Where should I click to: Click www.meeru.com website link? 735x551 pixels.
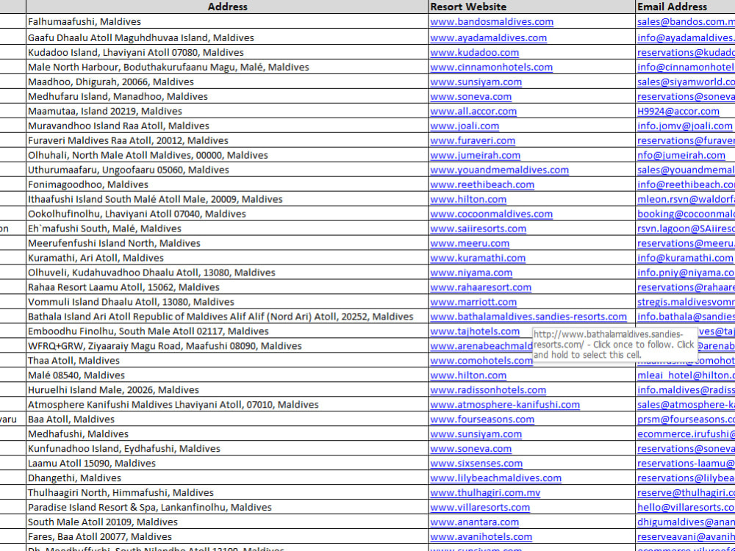pos(469,243)
